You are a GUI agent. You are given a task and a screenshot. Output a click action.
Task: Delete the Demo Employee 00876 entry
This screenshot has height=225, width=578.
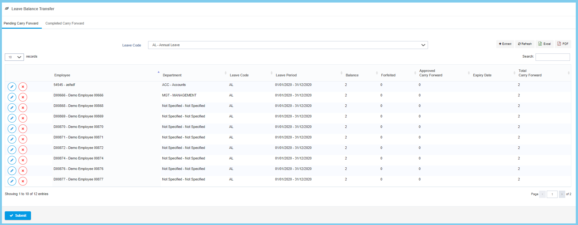click(x=23, y=171)
